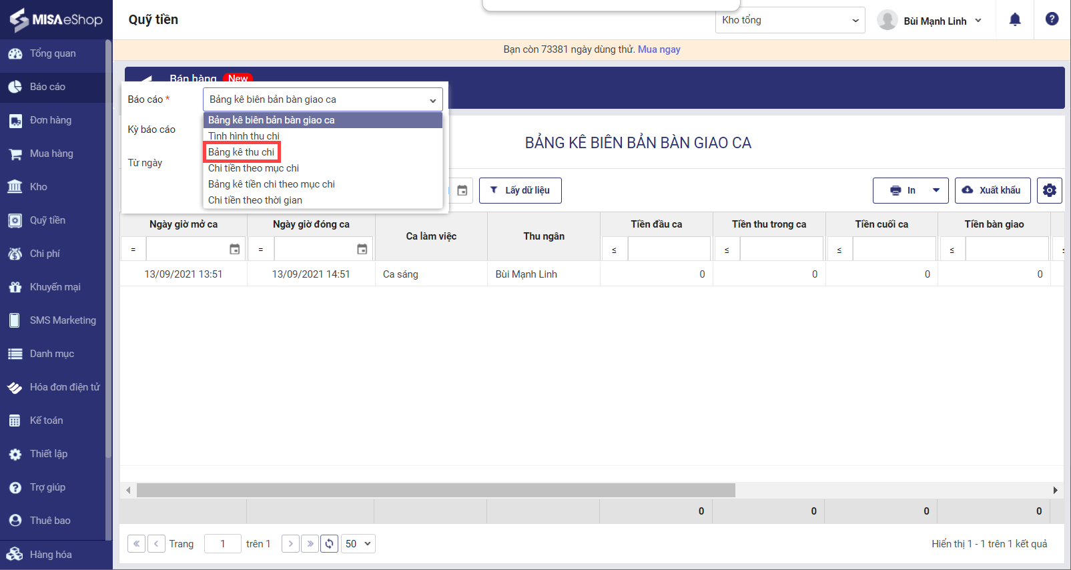Image resolution: width=1071 pixels, height=570 pixels.
Task: Click the horizontal table scrollbar thumb
Action: point(436,490)
